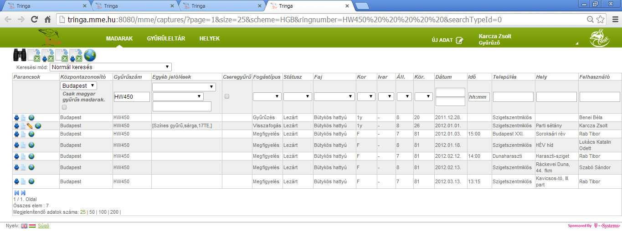Screen dimensions: 622x231
Task: Click the bird icon in the 2012.01.18. row
Action: [17, 145]
